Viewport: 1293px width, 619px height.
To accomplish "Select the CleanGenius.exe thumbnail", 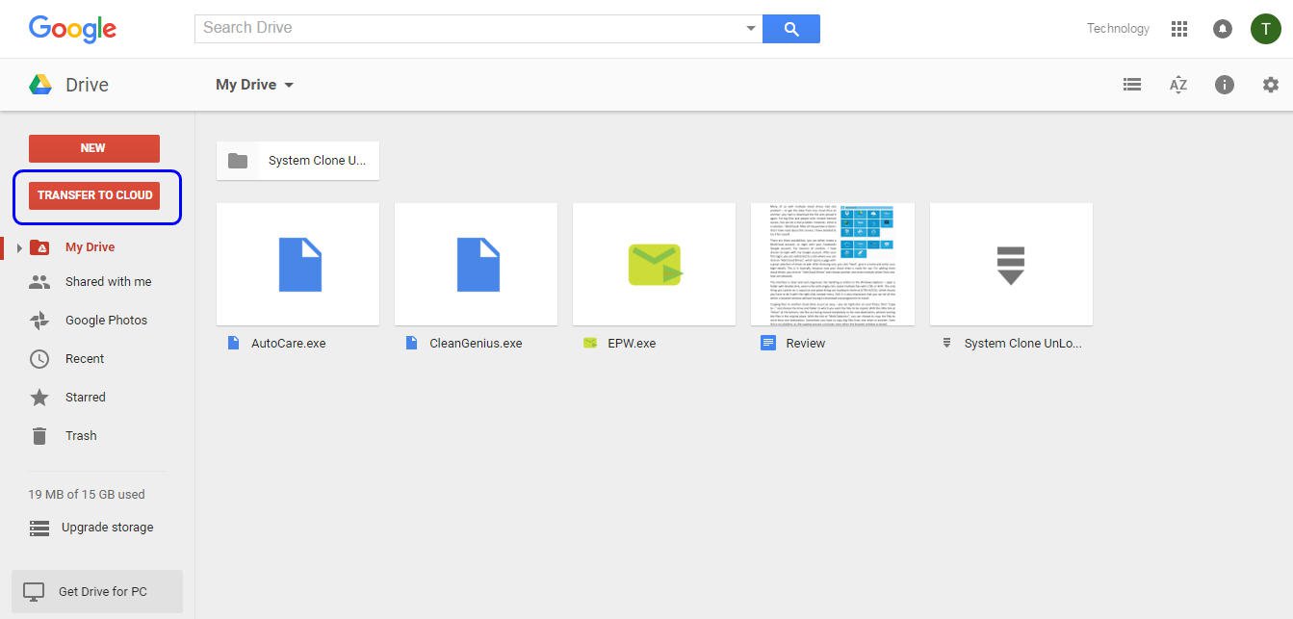I will pyautogui.click(x=477, y=264).
